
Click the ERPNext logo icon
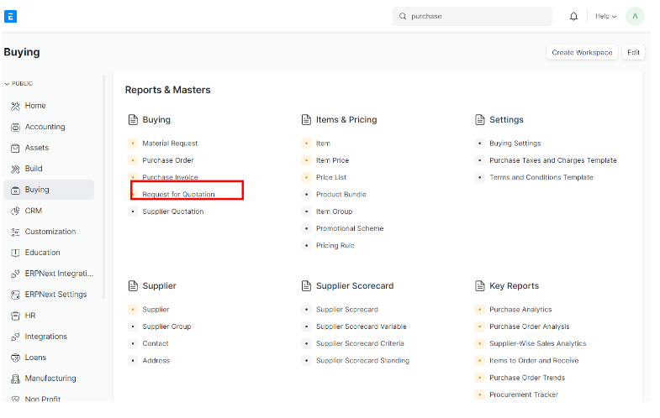pyautogui.click(x=10, y=16)
